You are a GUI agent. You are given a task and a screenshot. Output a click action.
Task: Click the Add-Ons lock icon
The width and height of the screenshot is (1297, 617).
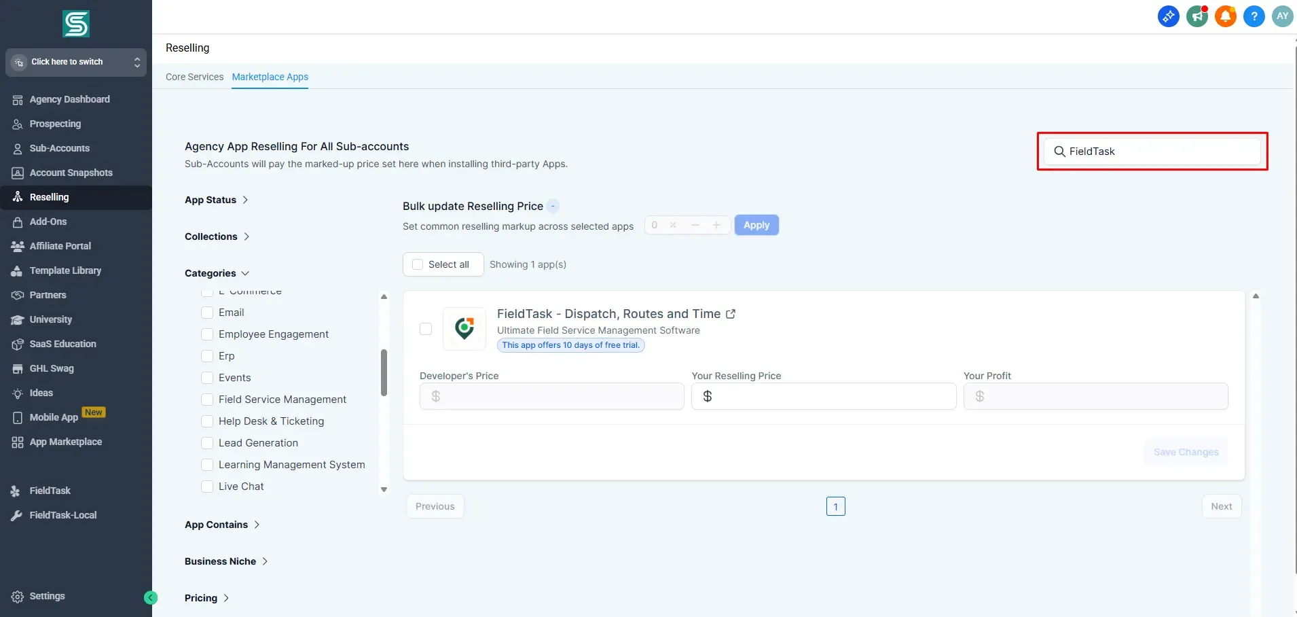18,222
